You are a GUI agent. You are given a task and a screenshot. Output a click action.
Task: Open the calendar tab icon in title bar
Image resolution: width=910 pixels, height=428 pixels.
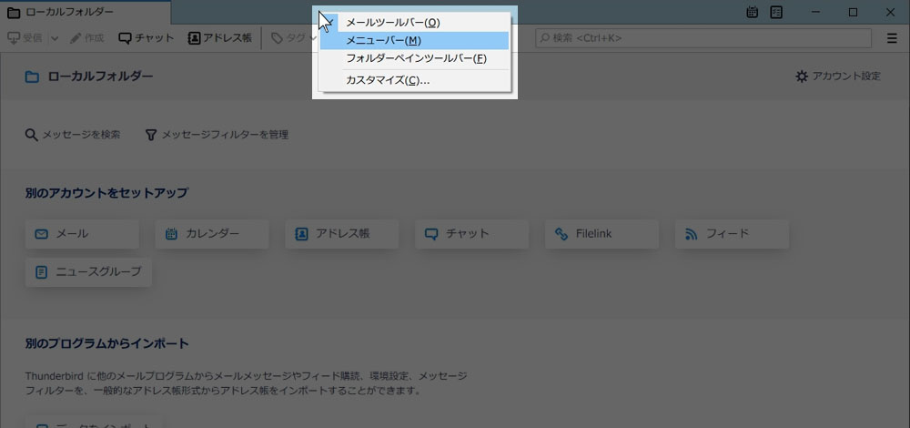[x=753, y=12]
